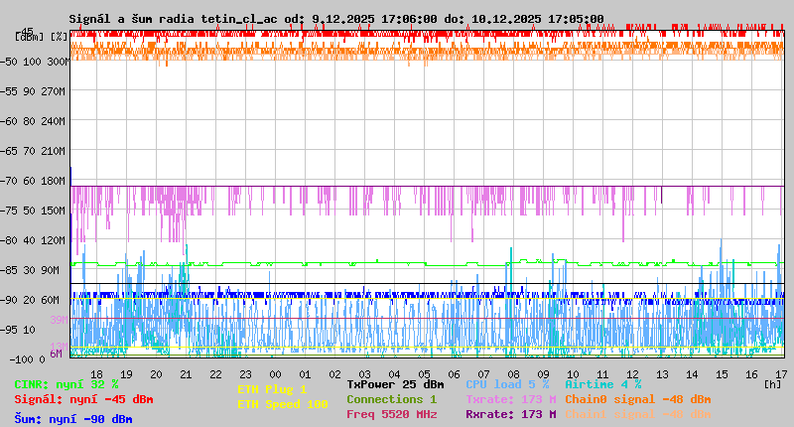Click the '09' hour tick label
This screenshot has width=794, height=427.
[543, 374]
